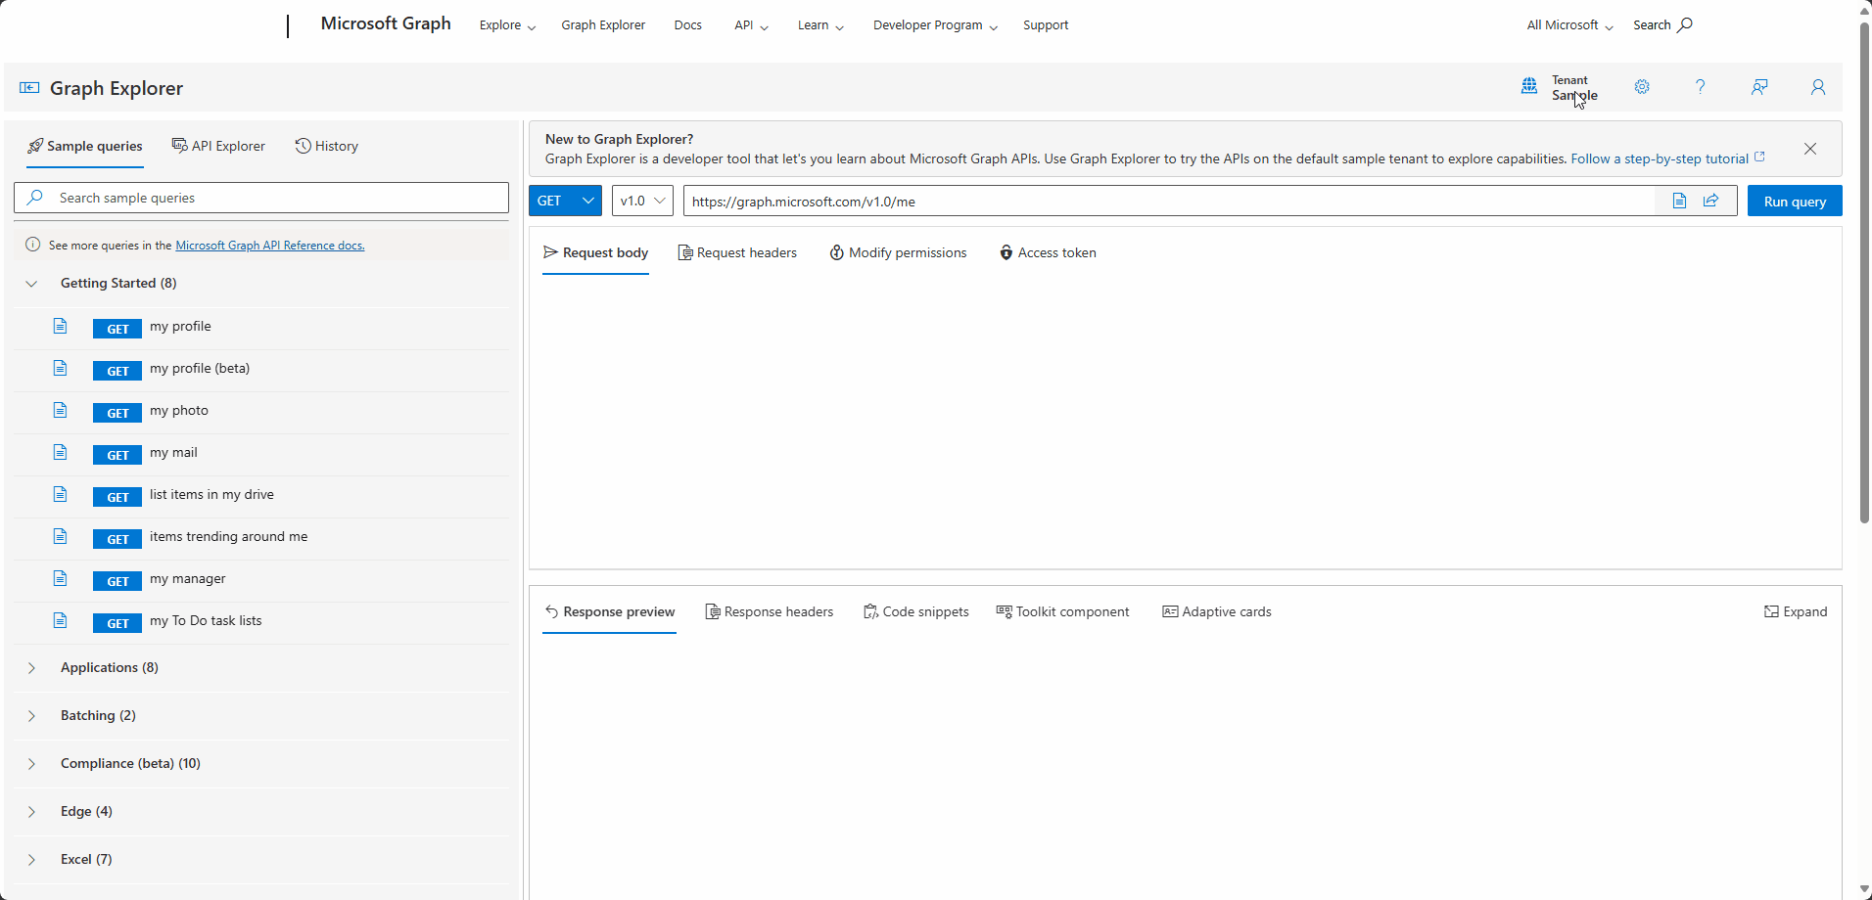Open the code view icon next to URL
Screen dimensions: 1872x900
point(1679,201)
